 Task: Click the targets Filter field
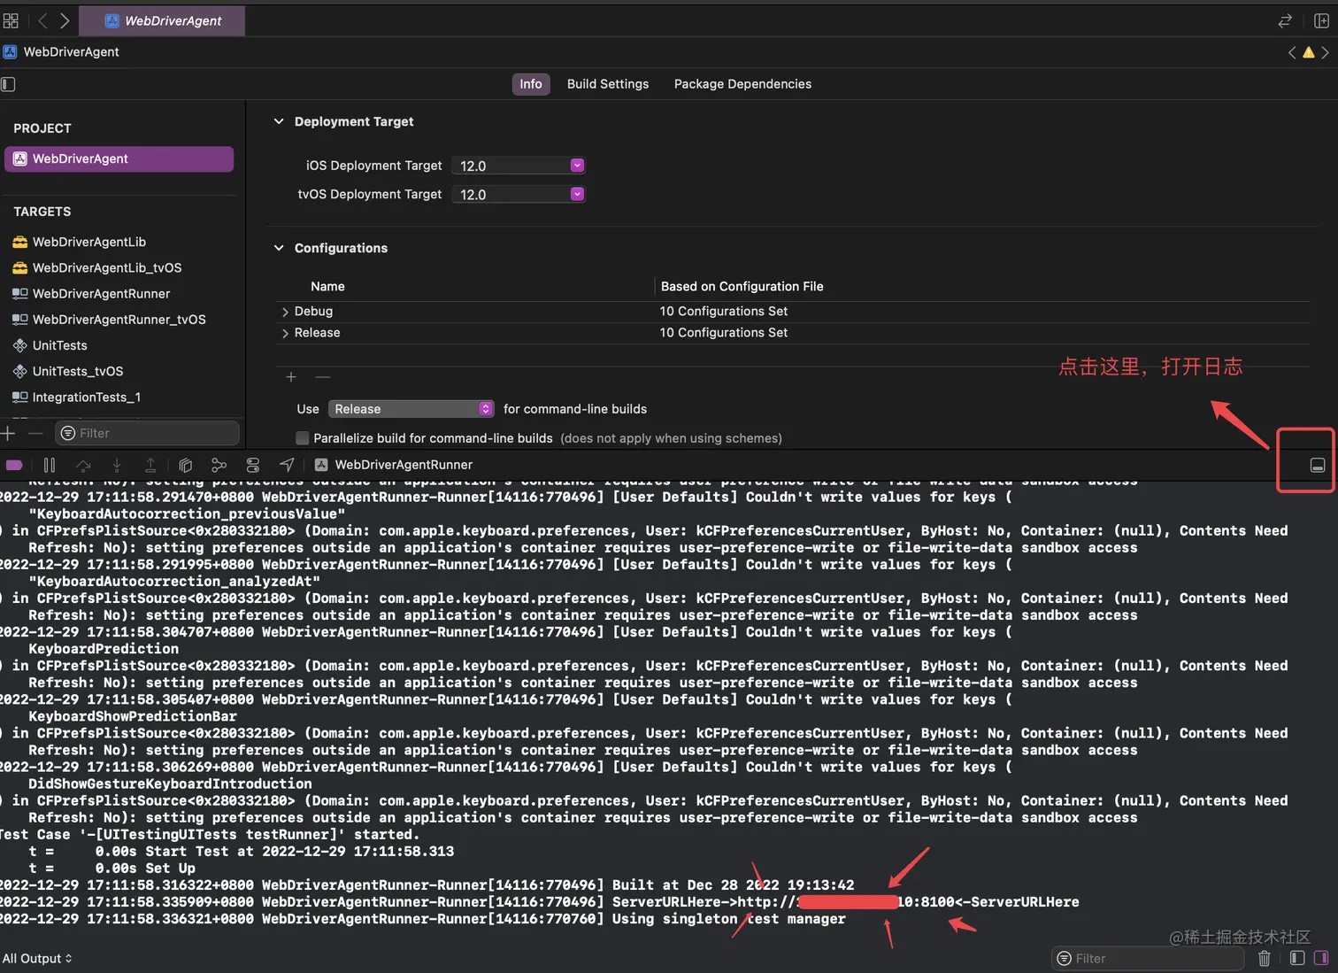click(147, 433)
